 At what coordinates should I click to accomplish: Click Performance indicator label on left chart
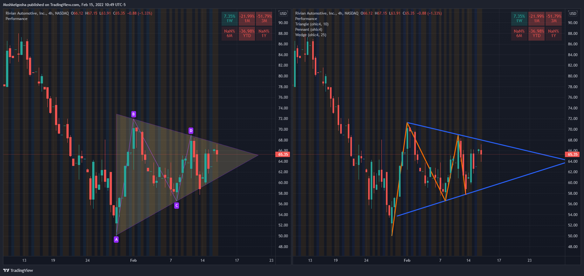17,19
